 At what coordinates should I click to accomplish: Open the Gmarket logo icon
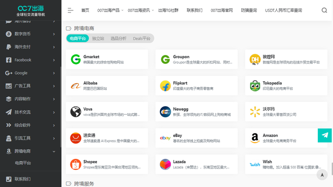click(x=75, y=60)
